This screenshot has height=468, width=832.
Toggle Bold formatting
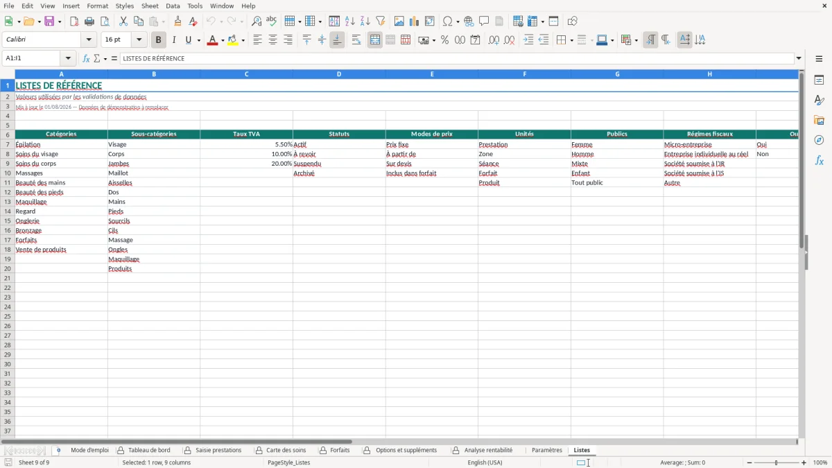[x=158, y=40]
